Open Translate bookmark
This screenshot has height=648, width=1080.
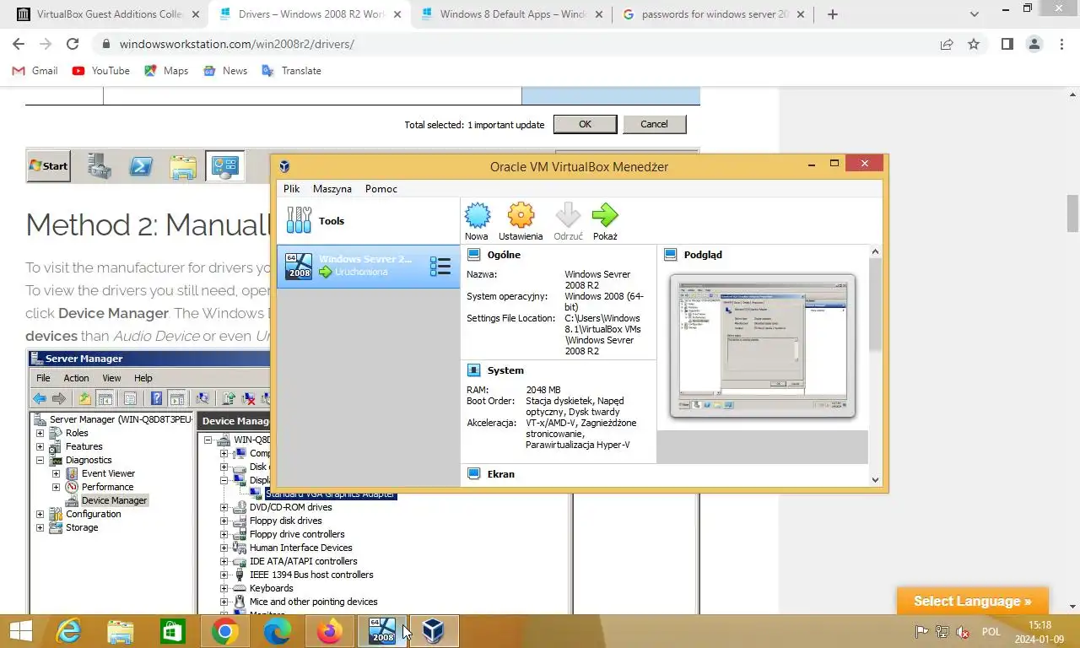[x=292, y=71]
